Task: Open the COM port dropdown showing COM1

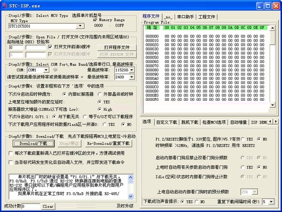Action: (x=46, y=70)
